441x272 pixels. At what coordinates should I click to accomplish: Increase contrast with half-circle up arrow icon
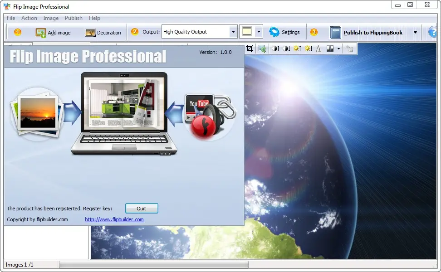(275, 49)
